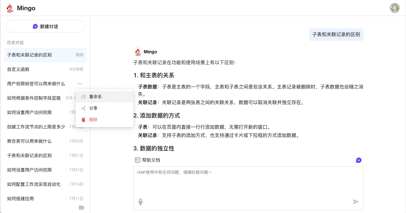Open the three-dot menu beside 用户权限标签可以用来做什么
The height and width of the screenshot is (213, 406).
coord(80,84)
